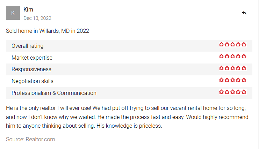
Task: Click the Sold home in Willards heading
Action: tap(48, 31)
